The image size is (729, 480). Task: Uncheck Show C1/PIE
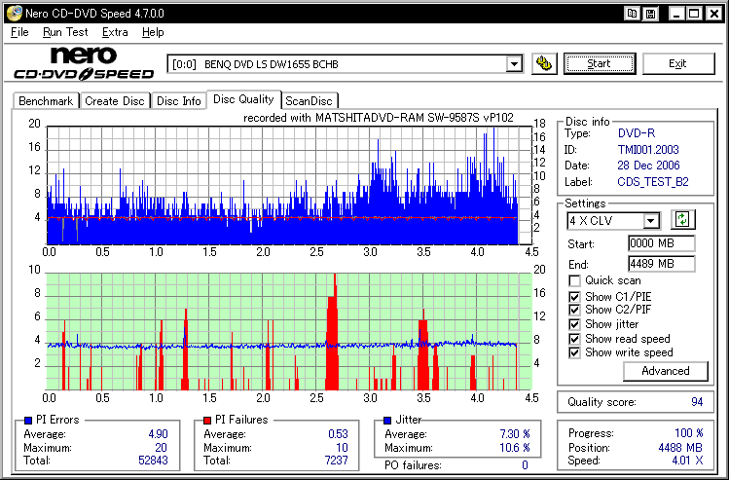[x=574, y=297]
